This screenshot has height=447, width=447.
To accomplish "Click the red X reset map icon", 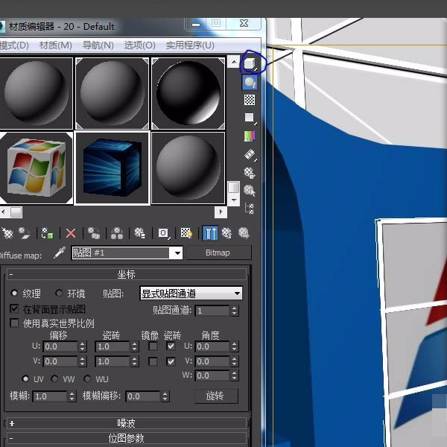I will 71,233.
